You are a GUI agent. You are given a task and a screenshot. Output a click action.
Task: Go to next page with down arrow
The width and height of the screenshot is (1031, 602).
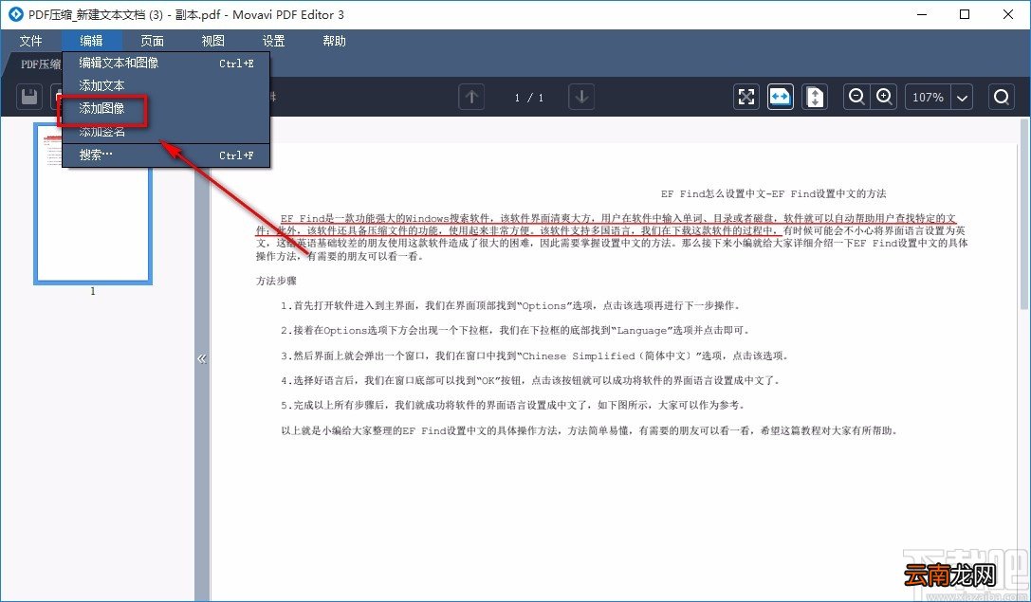(581, 98)
